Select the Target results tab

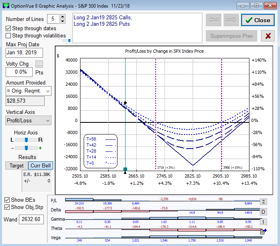pyautogui.click(x=17, y=165)
